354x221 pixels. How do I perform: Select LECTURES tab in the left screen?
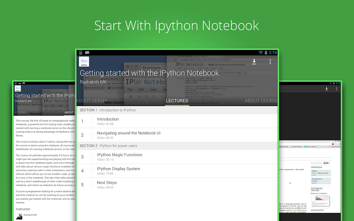click(x=20, y=112)
